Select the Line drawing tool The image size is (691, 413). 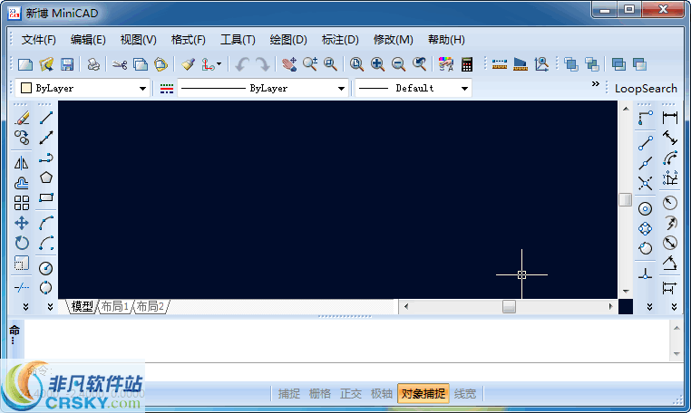(x=46, y=118)
